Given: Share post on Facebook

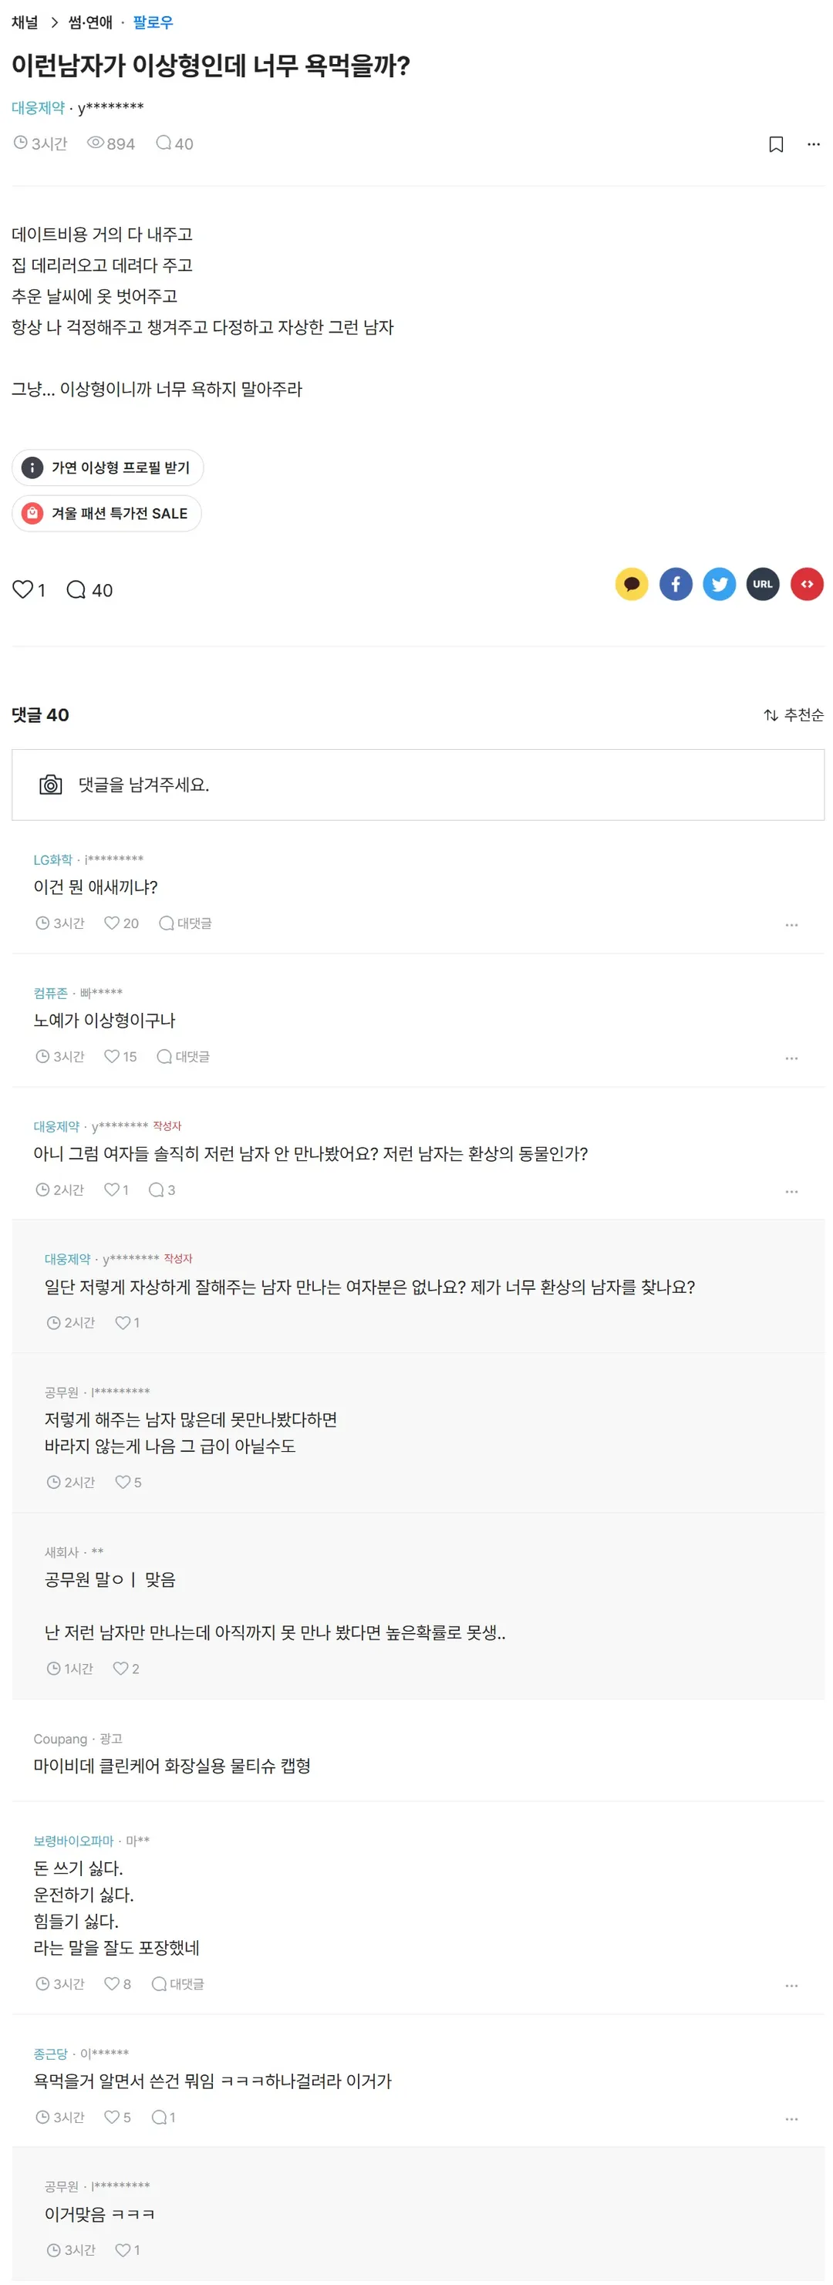Looking at the screenshot, I should (675, 585).
